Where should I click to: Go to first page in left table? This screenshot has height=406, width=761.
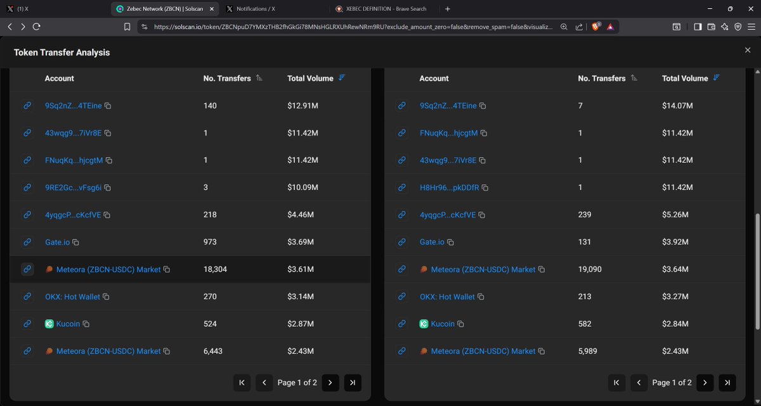(242, 383)
